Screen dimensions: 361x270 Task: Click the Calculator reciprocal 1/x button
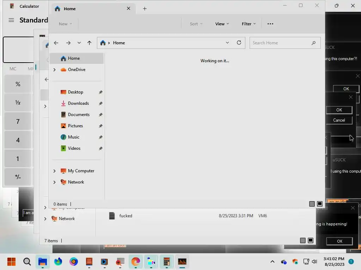point(18,103)
